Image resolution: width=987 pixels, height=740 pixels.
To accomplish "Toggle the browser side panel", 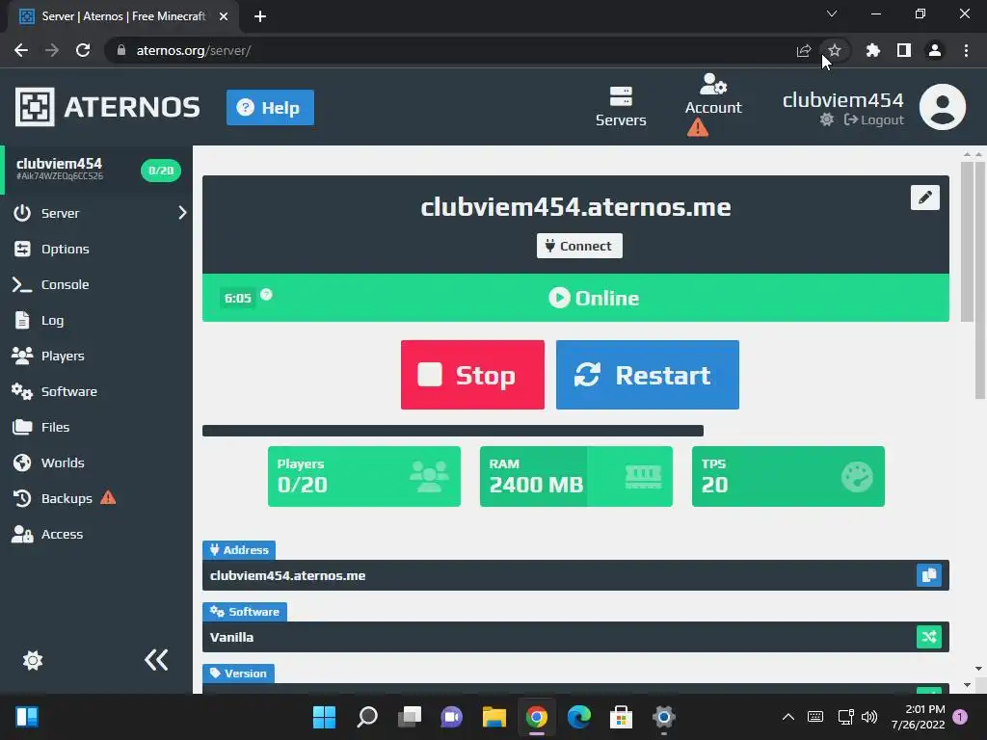I will click(x=904, y=50).
